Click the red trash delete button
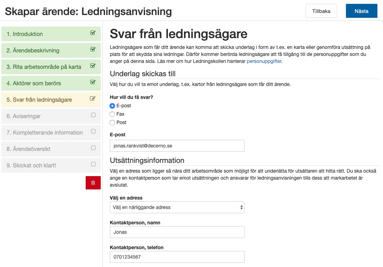This screenshot has height=267, width=383. [x=93, y=182]
